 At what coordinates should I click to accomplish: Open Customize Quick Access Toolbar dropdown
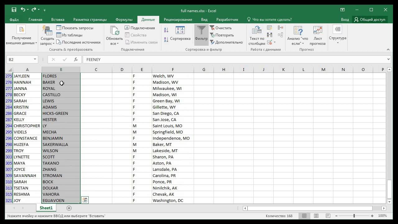45,10
